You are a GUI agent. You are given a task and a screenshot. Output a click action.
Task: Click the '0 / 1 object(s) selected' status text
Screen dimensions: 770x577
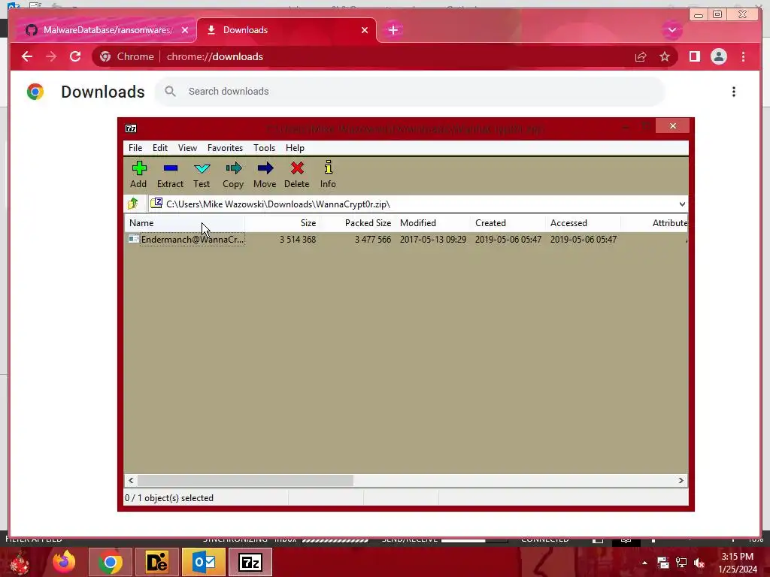169,498
